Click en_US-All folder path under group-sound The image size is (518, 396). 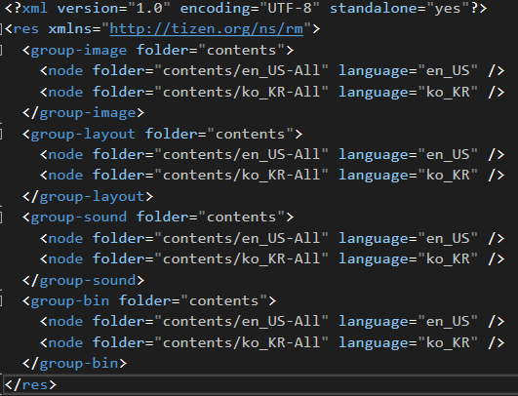click(x=242, y=238)
